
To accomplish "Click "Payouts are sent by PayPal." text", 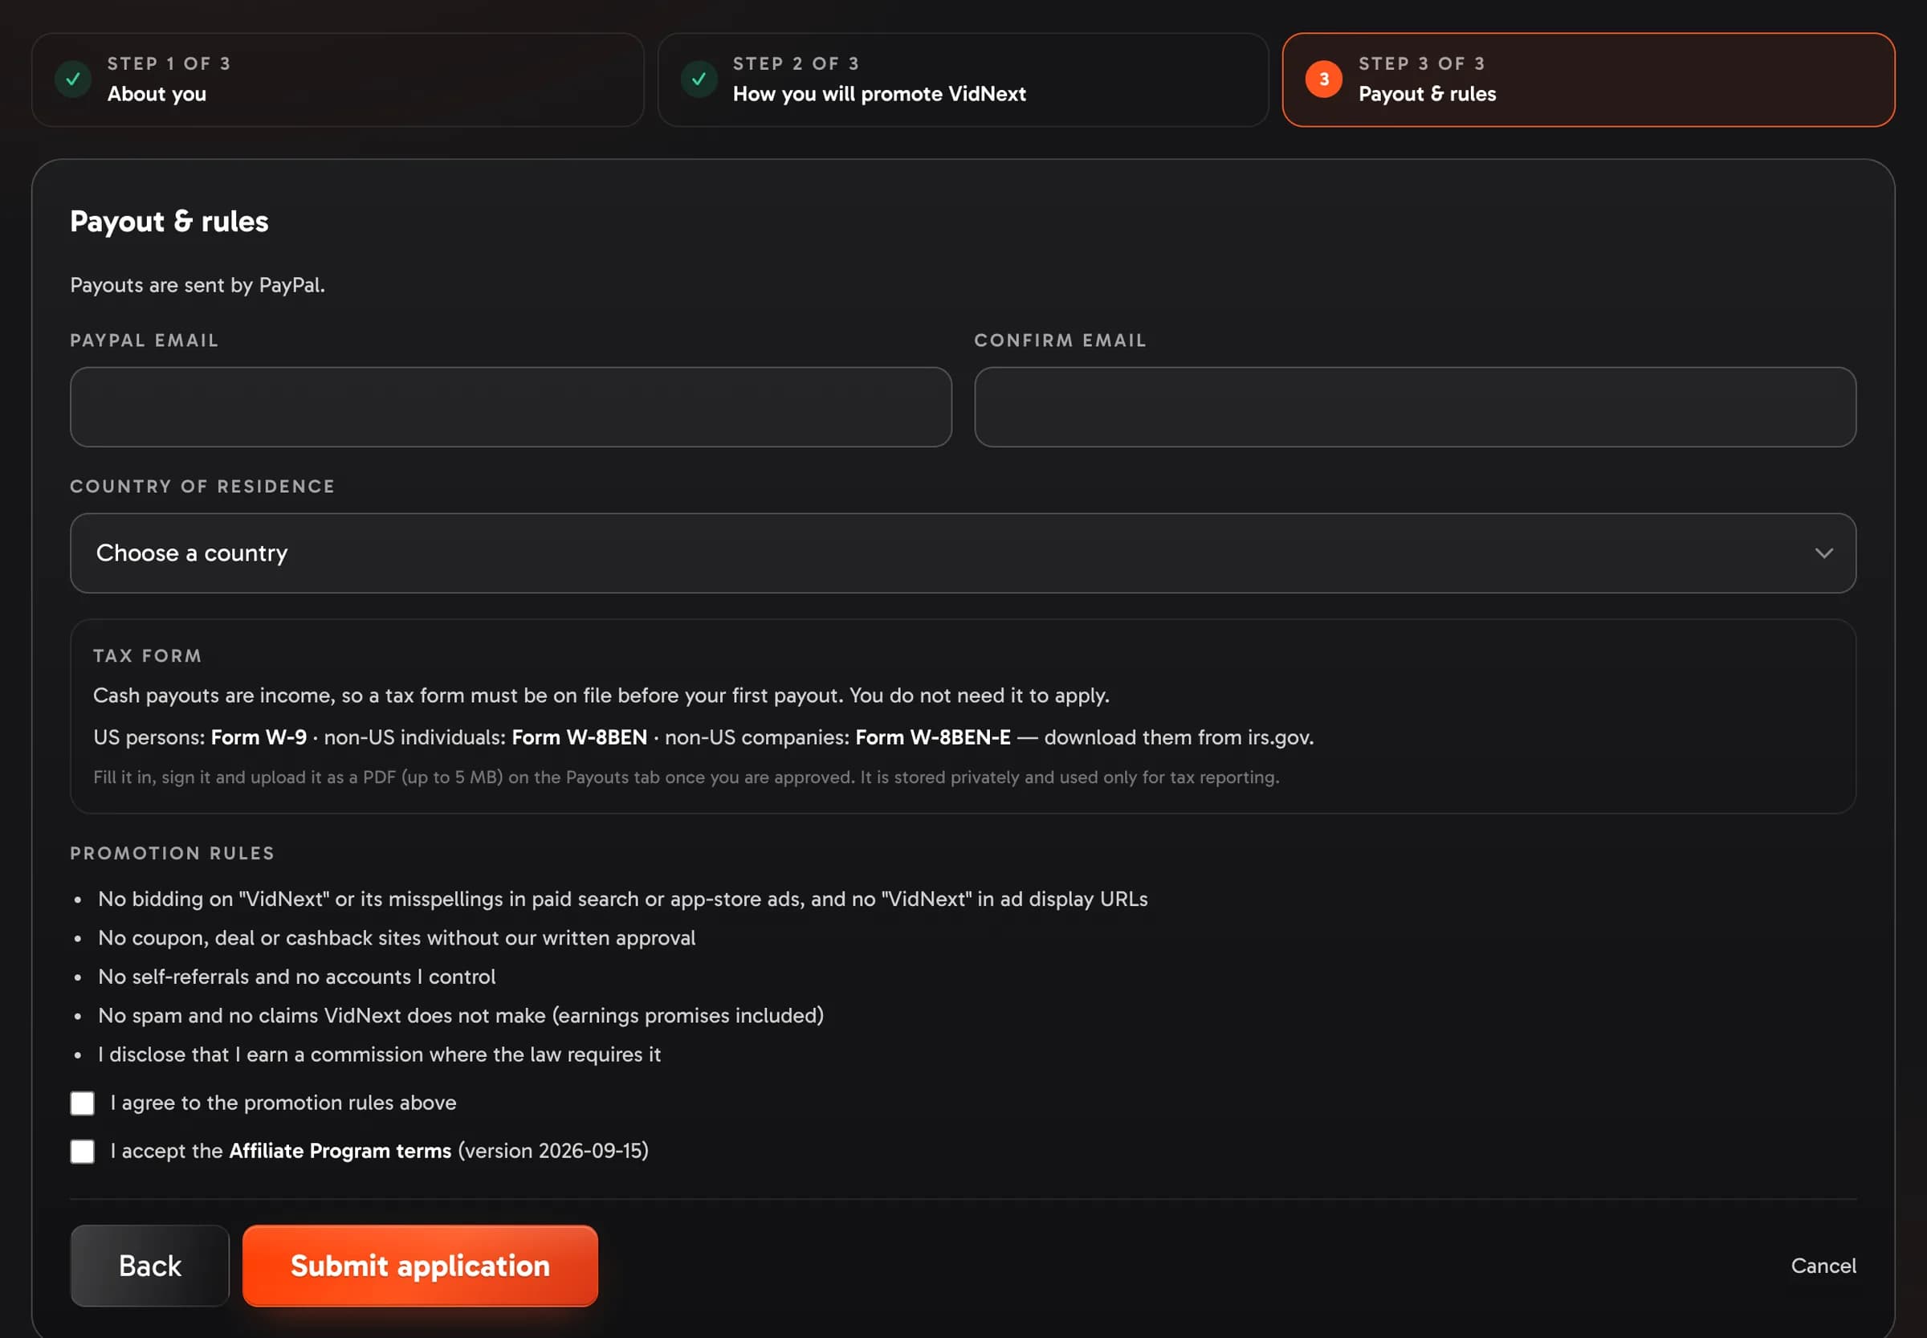I will point(198,285).
